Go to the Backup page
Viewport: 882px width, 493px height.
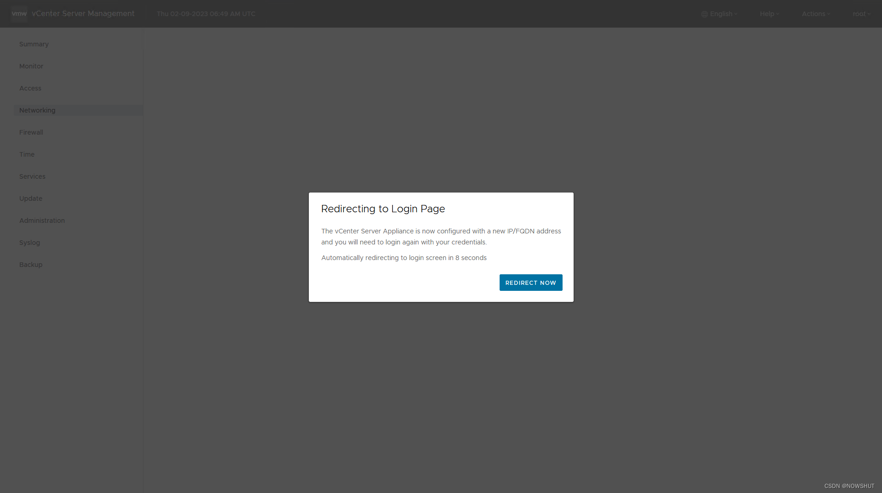coord(31,265)
